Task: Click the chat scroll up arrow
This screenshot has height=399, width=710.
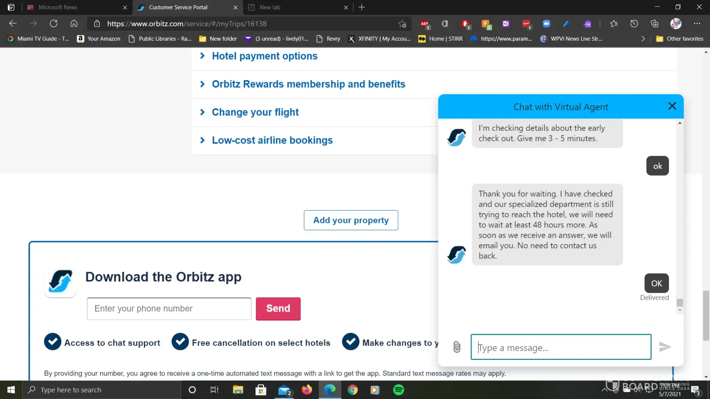Action: coord(680,123)
